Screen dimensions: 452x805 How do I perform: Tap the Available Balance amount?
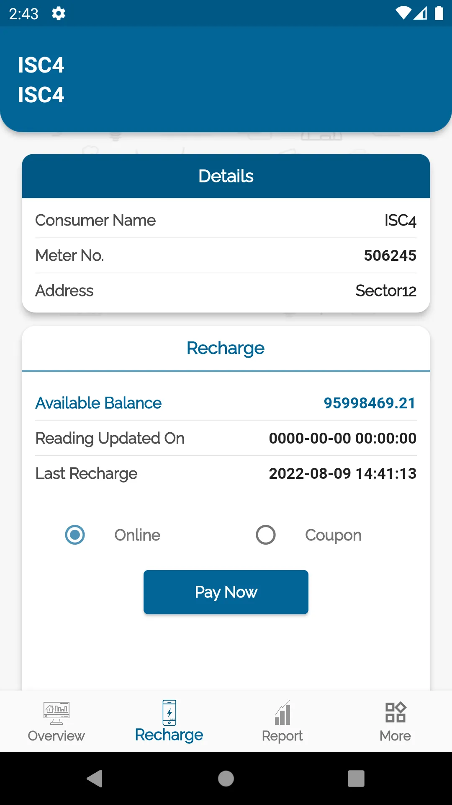point(370,403)
